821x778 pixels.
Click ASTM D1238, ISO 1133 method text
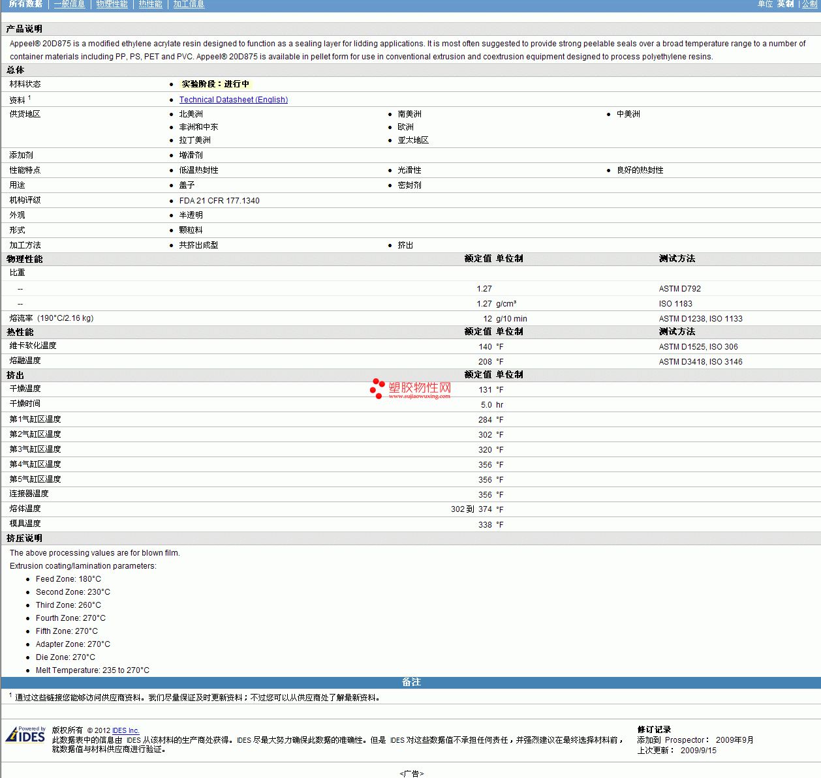coord(701,319)
